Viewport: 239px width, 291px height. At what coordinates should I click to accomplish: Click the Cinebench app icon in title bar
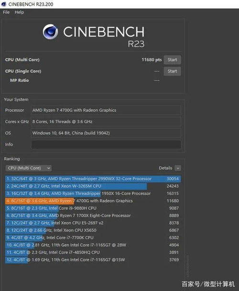point(4,4)
